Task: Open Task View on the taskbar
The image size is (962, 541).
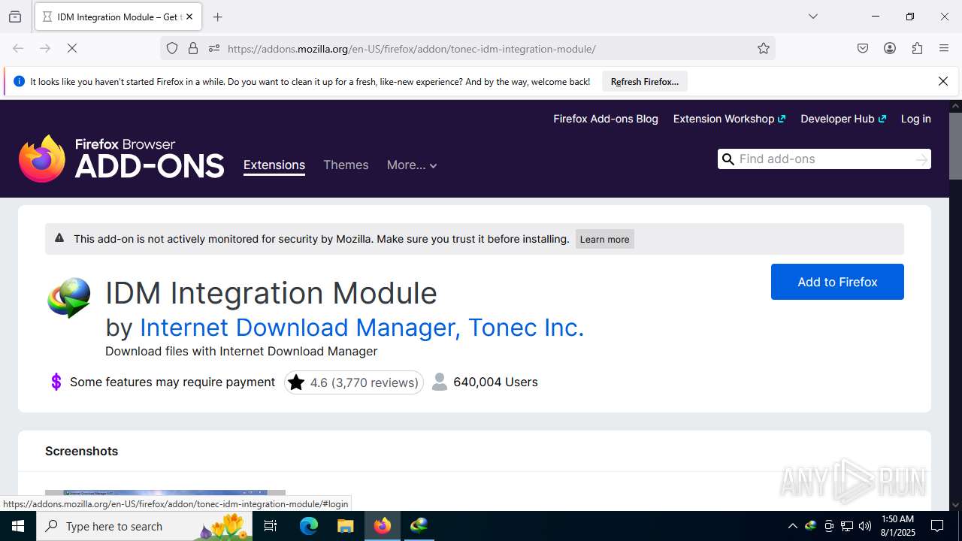Action: coord(271,526)
